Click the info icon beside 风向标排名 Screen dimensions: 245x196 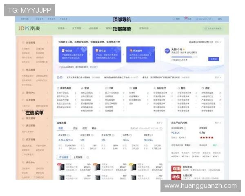[185, 128]
